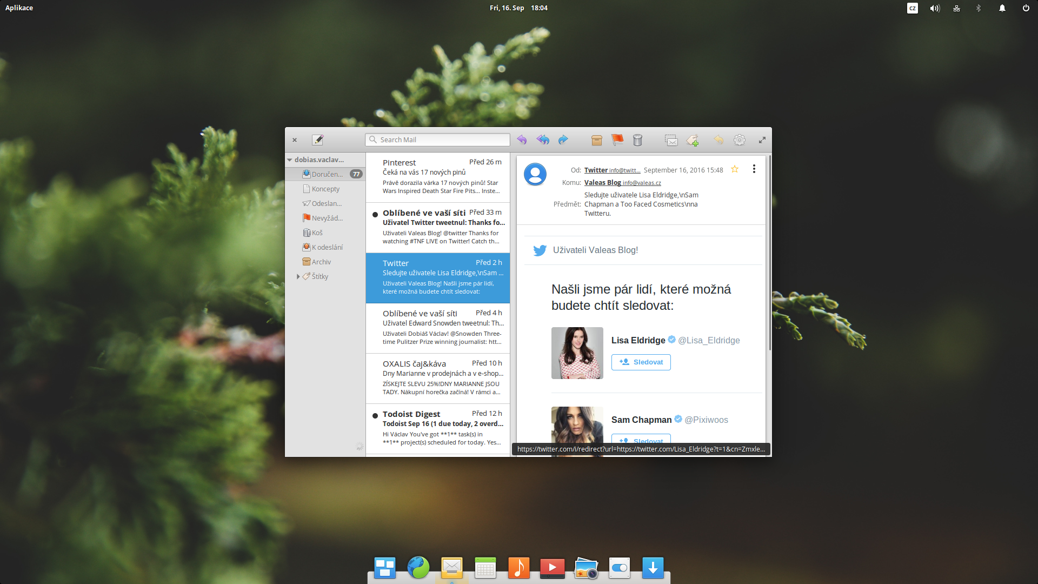Unmaximize mail window with arrows icon
Screen dimensions: 1038x584
point(762,140)
